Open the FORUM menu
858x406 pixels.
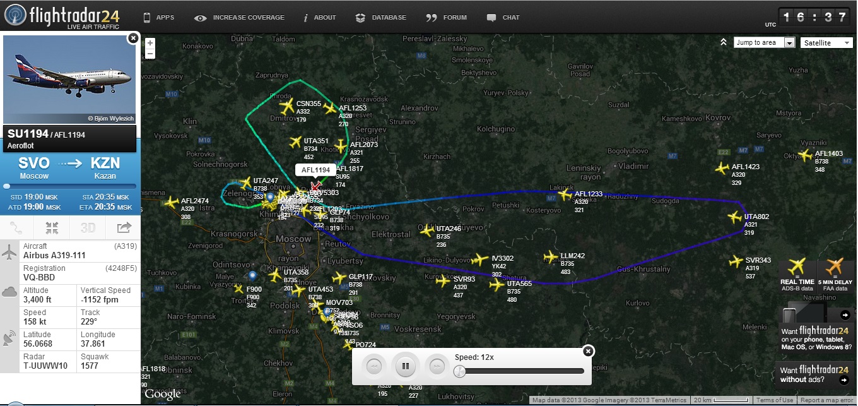[447, 18]
